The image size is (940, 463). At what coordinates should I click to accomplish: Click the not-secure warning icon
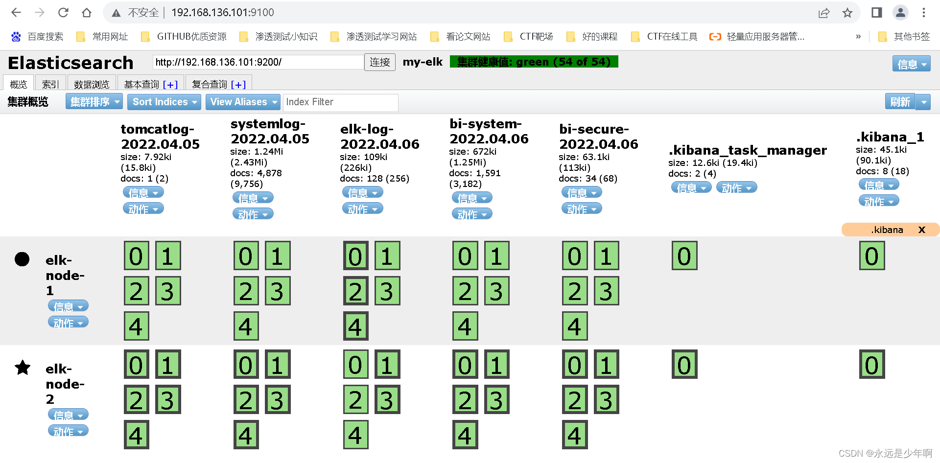[x=116, y=13]
